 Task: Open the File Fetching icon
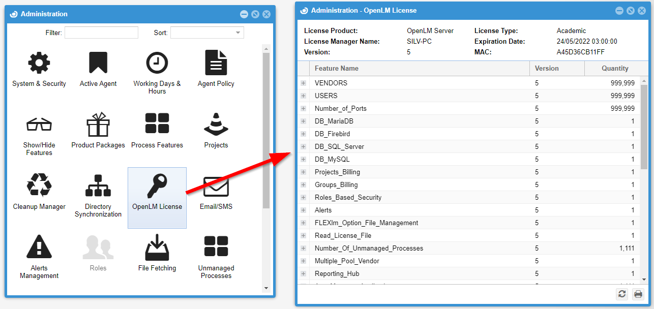157,248
